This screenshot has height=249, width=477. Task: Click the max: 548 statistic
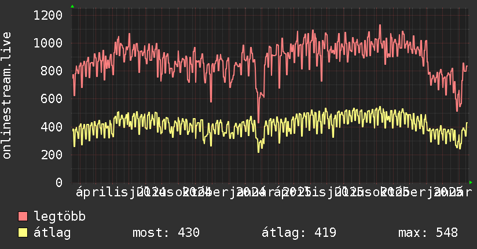click(x=428, y=233)
